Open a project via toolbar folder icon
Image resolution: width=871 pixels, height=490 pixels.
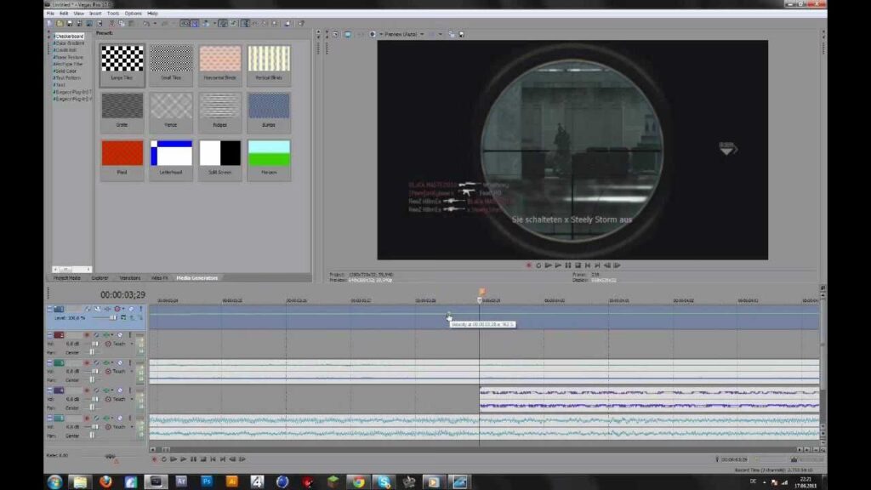coord(60,23)
